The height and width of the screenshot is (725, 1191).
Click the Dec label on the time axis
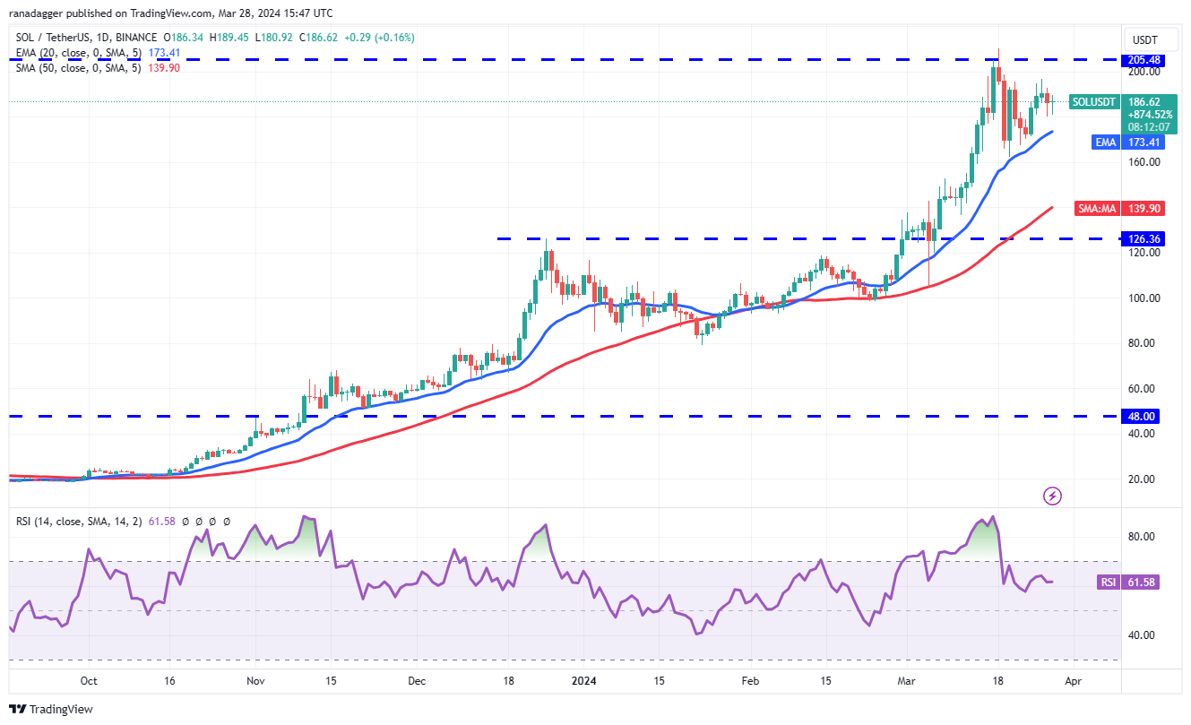coord(417,681)
